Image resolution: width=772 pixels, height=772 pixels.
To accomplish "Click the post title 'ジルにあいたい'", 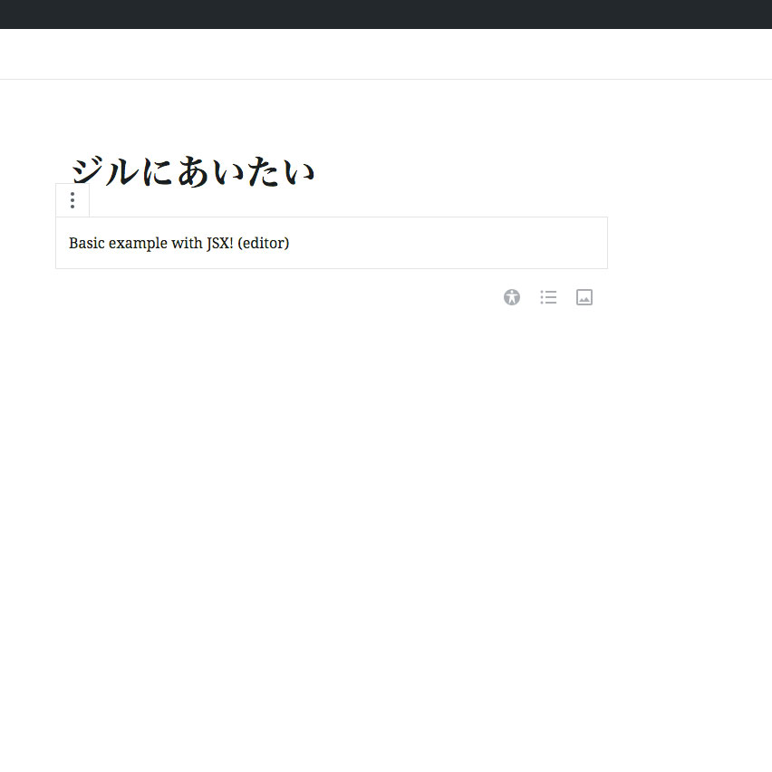I will pyautogui.click(x=193, y=172).
